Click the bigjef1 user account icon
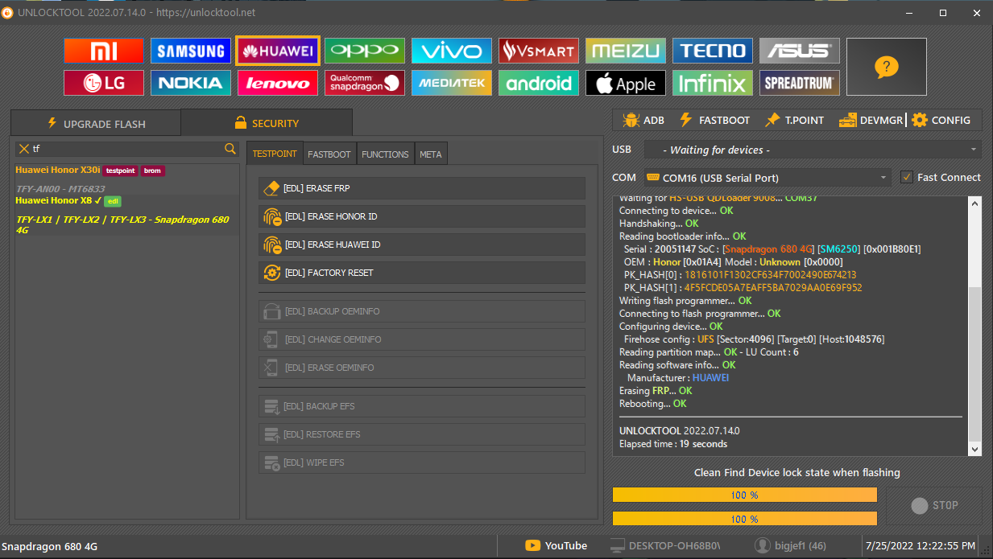The height and width of the screenshot is (559, 993). coord(762,545)
